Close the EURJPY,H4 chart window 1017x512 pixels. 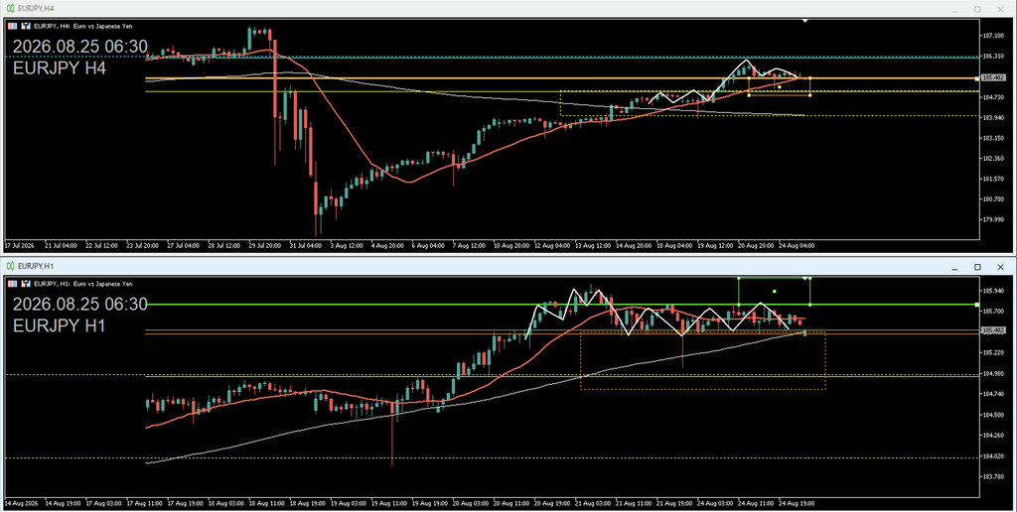[1000, 9]
